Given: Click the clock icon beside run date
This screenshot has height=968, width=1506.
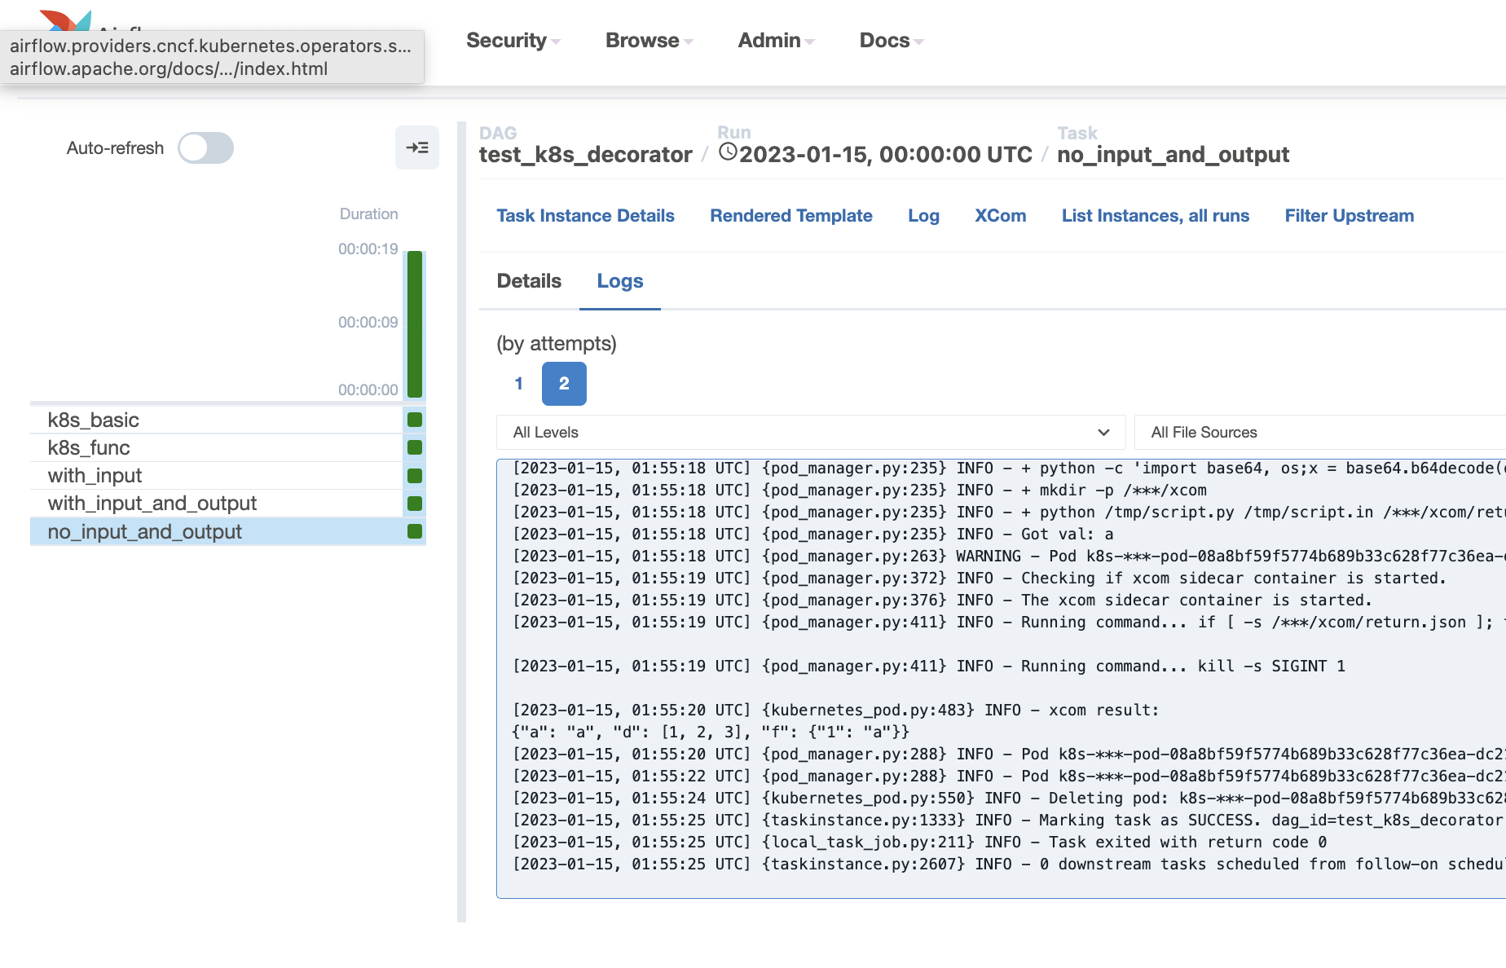Looking at the screenshot, I should click(728, 152).
